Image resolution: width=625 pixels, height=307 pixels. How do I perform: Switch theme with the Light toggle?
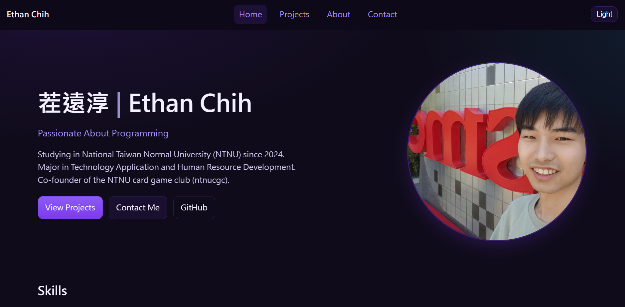coord(604,14)
